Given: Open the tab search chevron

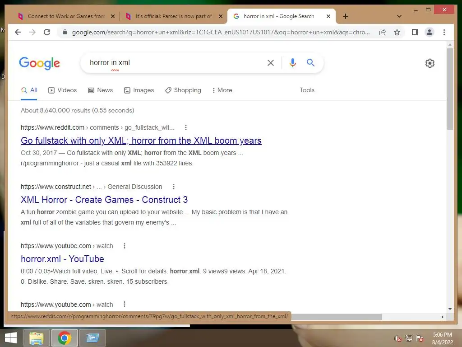Looking at the screenshot, I should pos(399,16).
